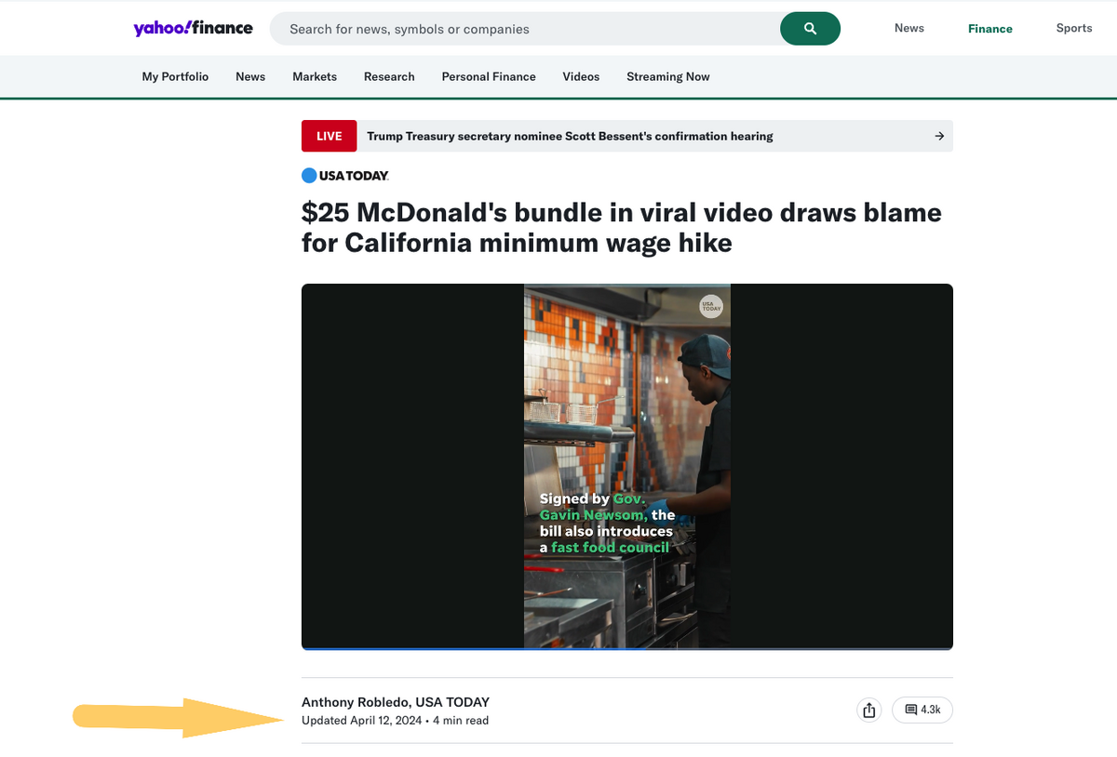Click the share icon button
This screenshot has height=757, width=1117.
(868, 711)
